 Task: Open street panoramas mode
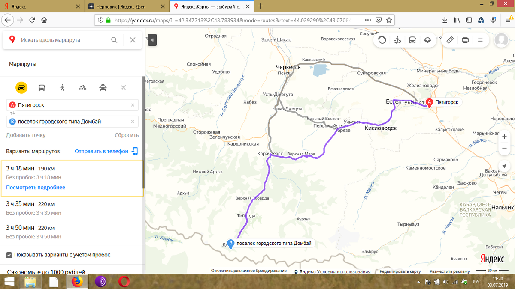[x=397, y=40]
